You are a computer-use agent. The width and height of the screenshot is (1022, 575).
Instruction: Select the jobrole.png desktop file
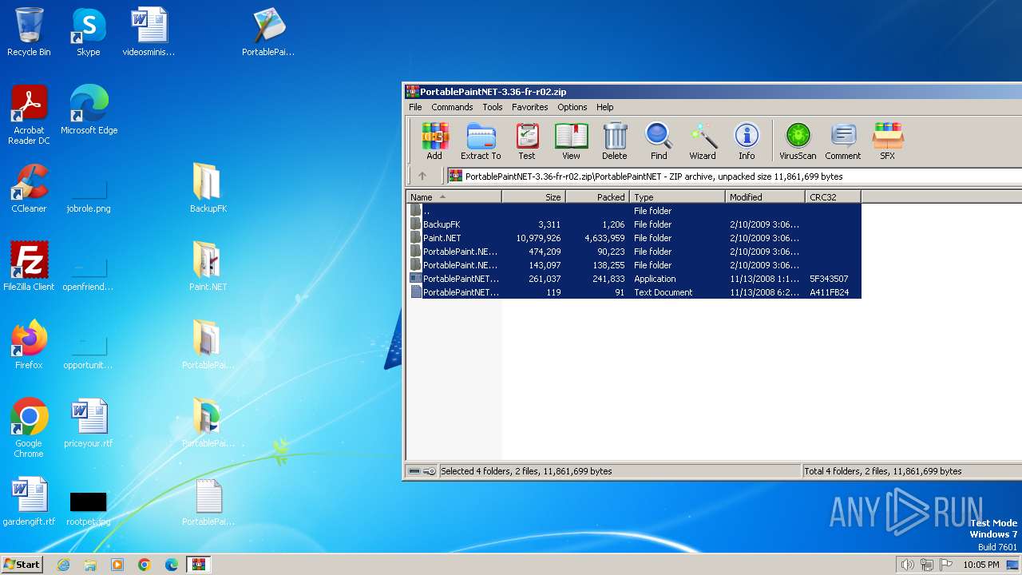89,194
